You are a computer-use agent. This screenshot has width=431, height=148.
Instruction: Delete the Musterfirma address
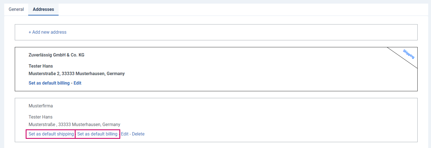138,134
